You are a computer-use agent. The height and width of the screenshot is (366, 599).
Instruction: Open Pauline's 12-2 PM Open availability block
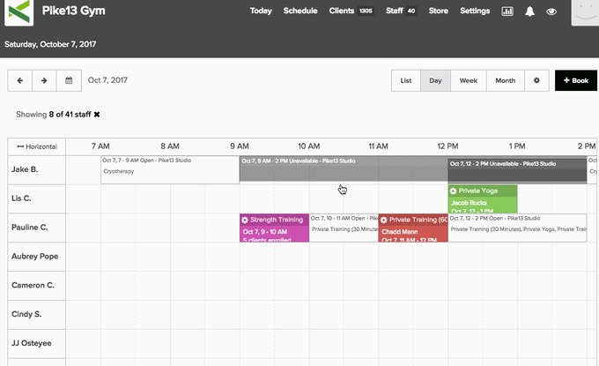517,228
